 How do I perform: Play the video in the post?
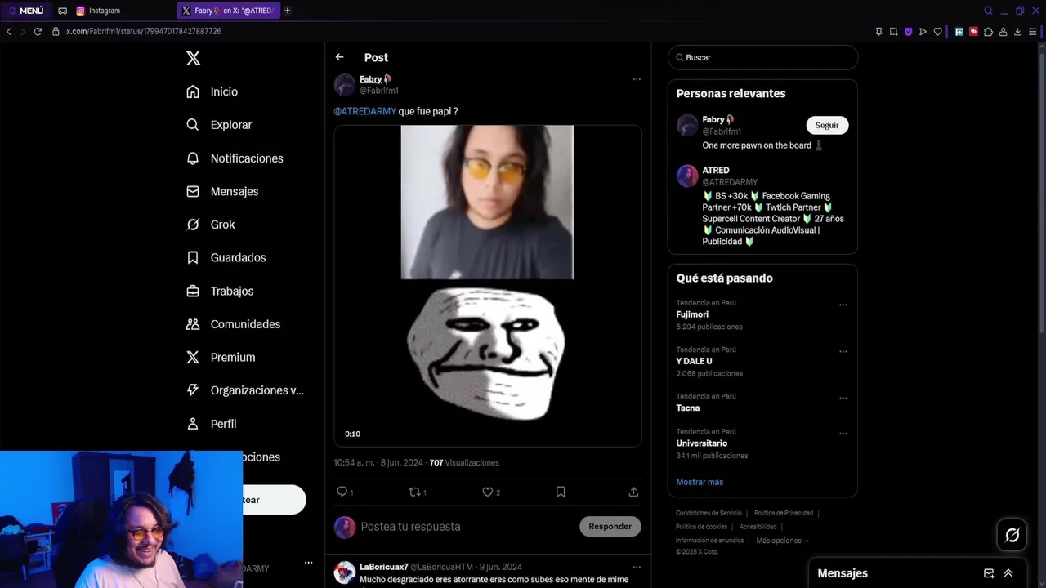[x=488, y=286]
